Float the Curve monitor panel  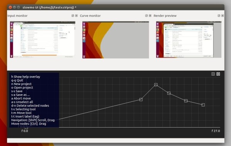coord(146,16)
